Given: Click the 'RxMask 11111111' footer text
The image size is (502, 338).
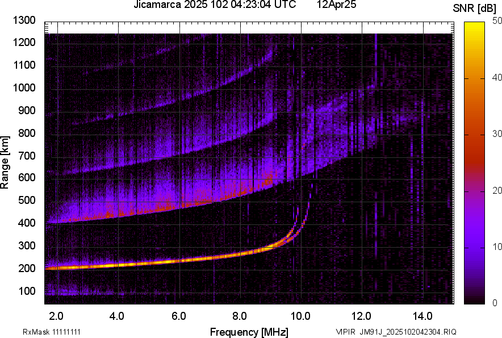Looking at the screenshot, I should (52, 332).
